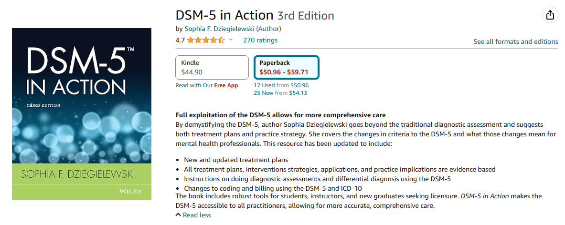565x225 pixels.
Task: Select the Paperback format option
Action: [286, 67]
